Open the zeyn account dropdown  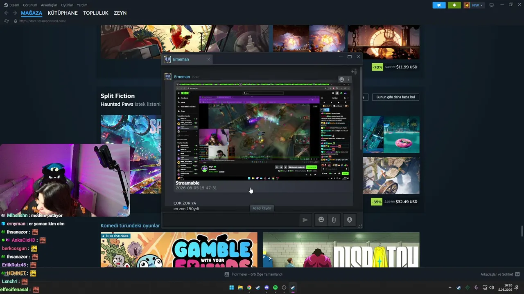coord(474,5)
